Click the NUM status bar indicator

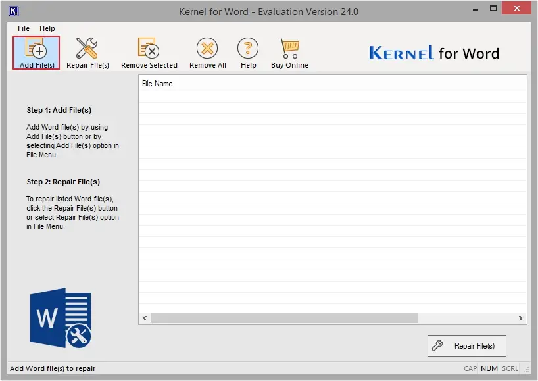click(x=489, y=368)
